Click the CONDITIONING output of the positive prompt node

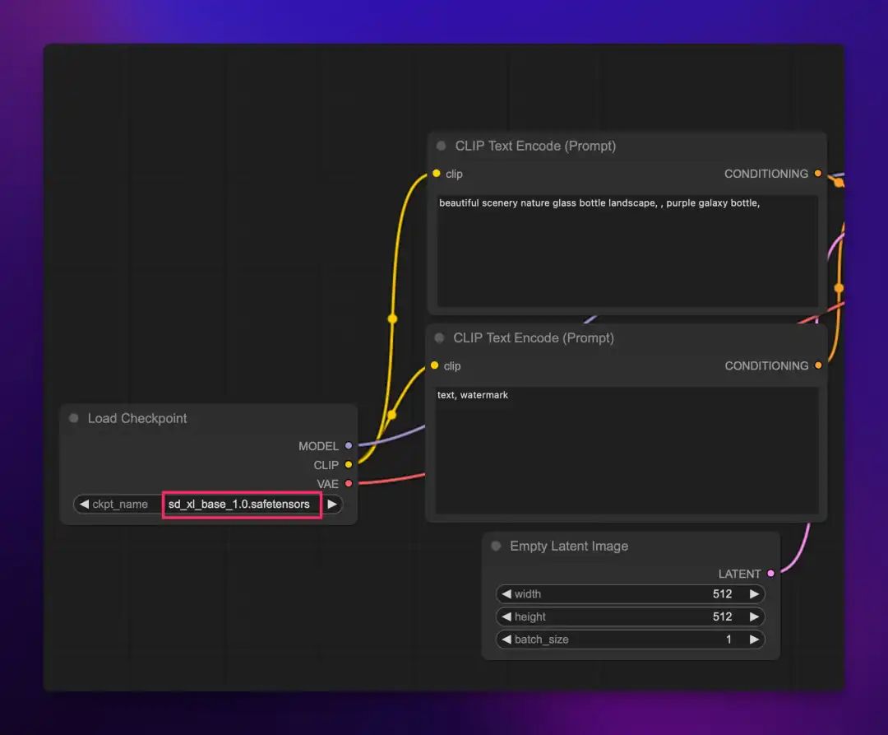818,174
